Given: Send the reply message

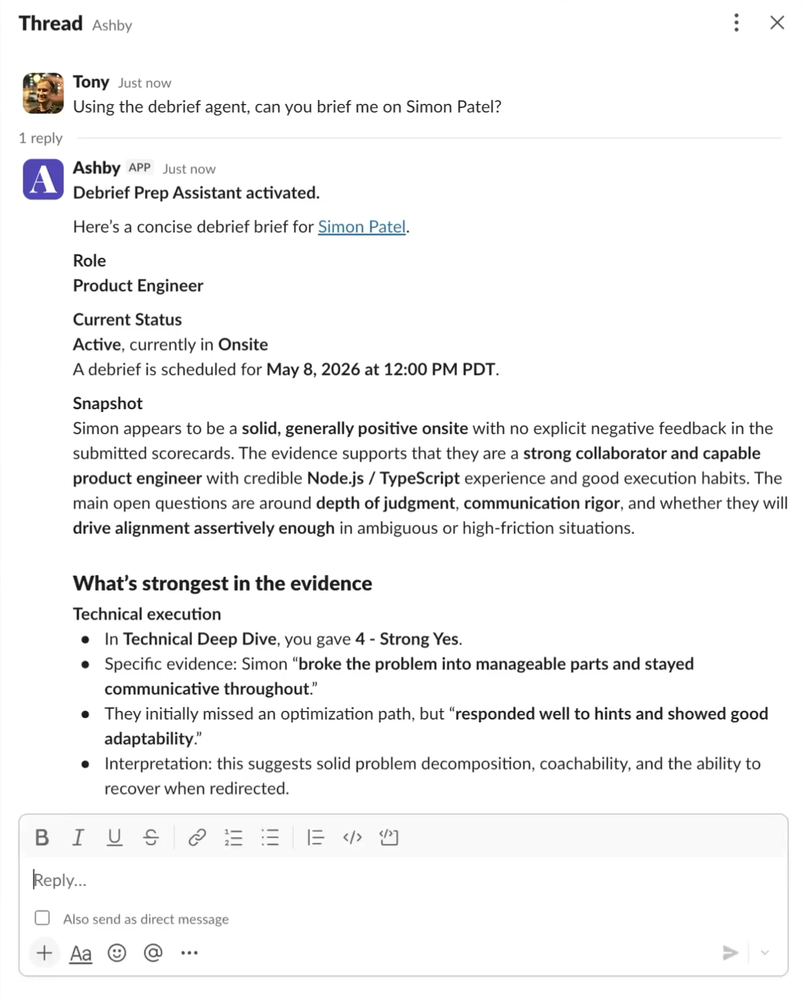Looking at the screenshot, I should coord(730,953).
